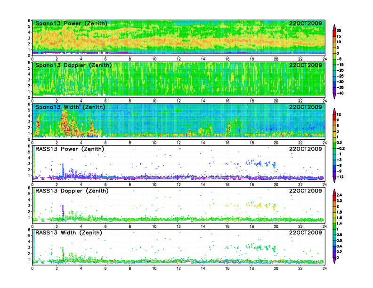Select the 22OCT2009 date in Spano13 Power panel
This screenshot has width=373, height=288.
point(306,23)
